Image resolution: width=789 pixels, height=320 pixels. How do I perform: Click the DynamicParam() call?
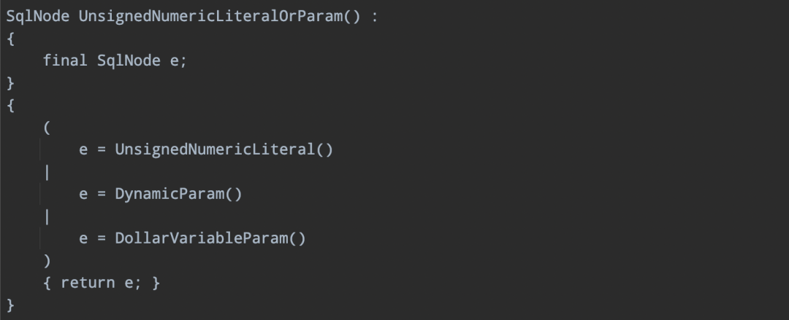pyautogui.click(x=179, y=193)
